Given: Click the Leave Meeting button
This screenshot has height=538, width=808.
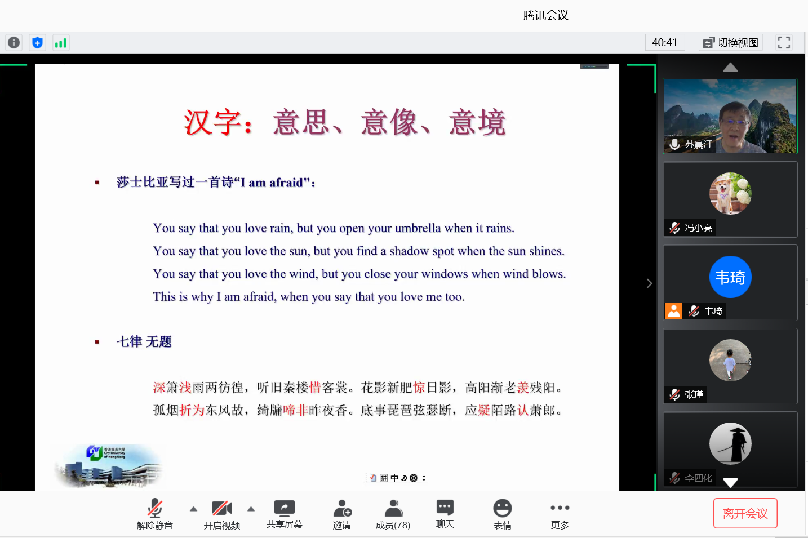Looking at the screenshot, I should pyautogui.click(x=745, y=513).
